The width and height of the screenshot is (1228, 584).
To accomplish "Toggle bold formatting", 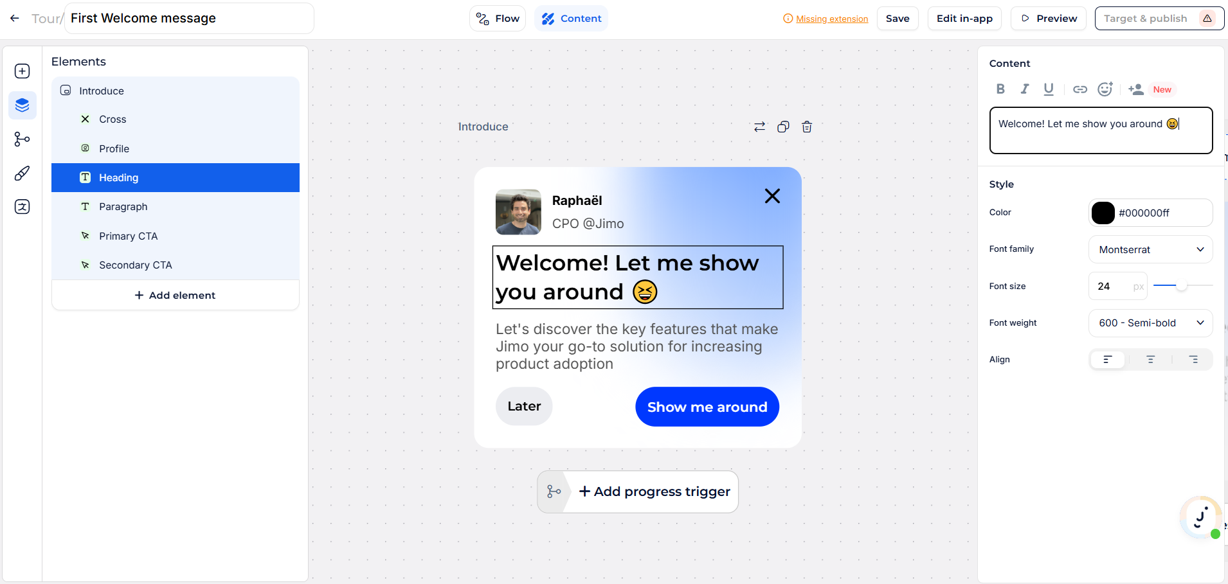I will (1000, 89).
